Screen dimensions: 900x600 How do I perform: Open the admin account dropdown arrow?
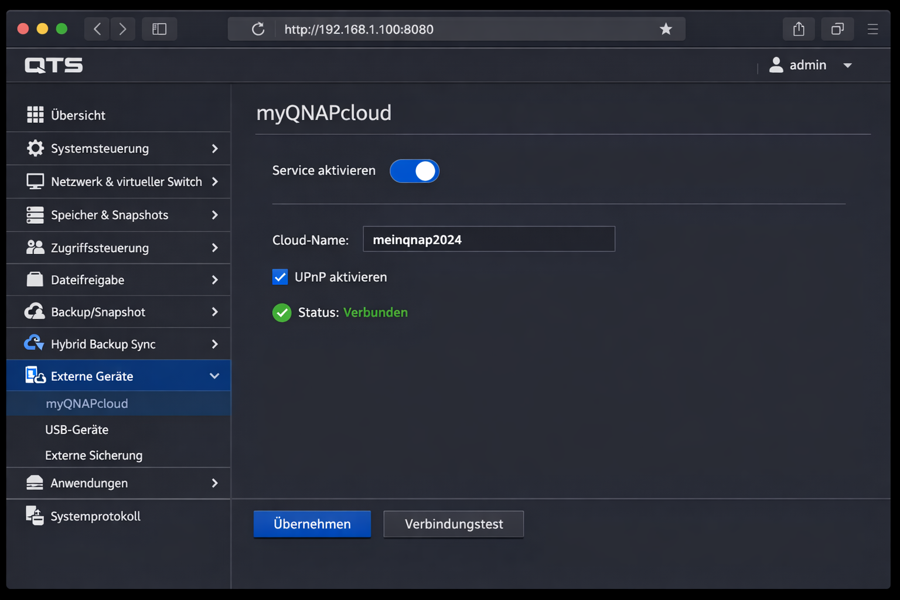point(847,66)
